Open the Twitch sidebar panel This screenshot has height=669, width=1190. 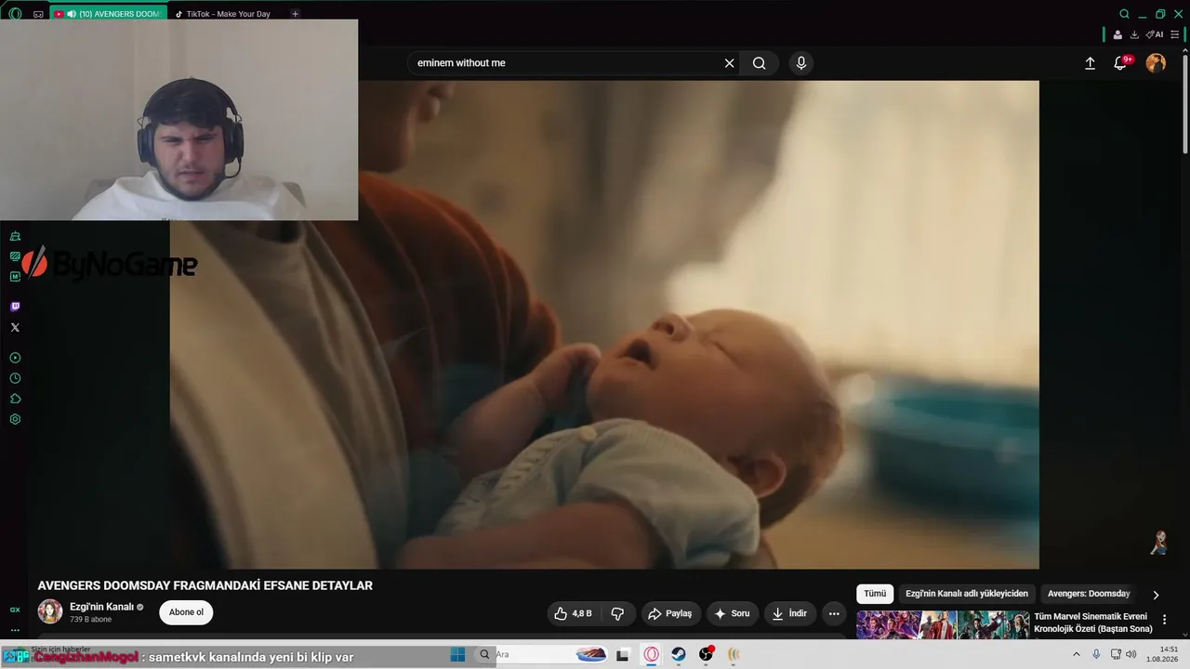coord(15,307)
